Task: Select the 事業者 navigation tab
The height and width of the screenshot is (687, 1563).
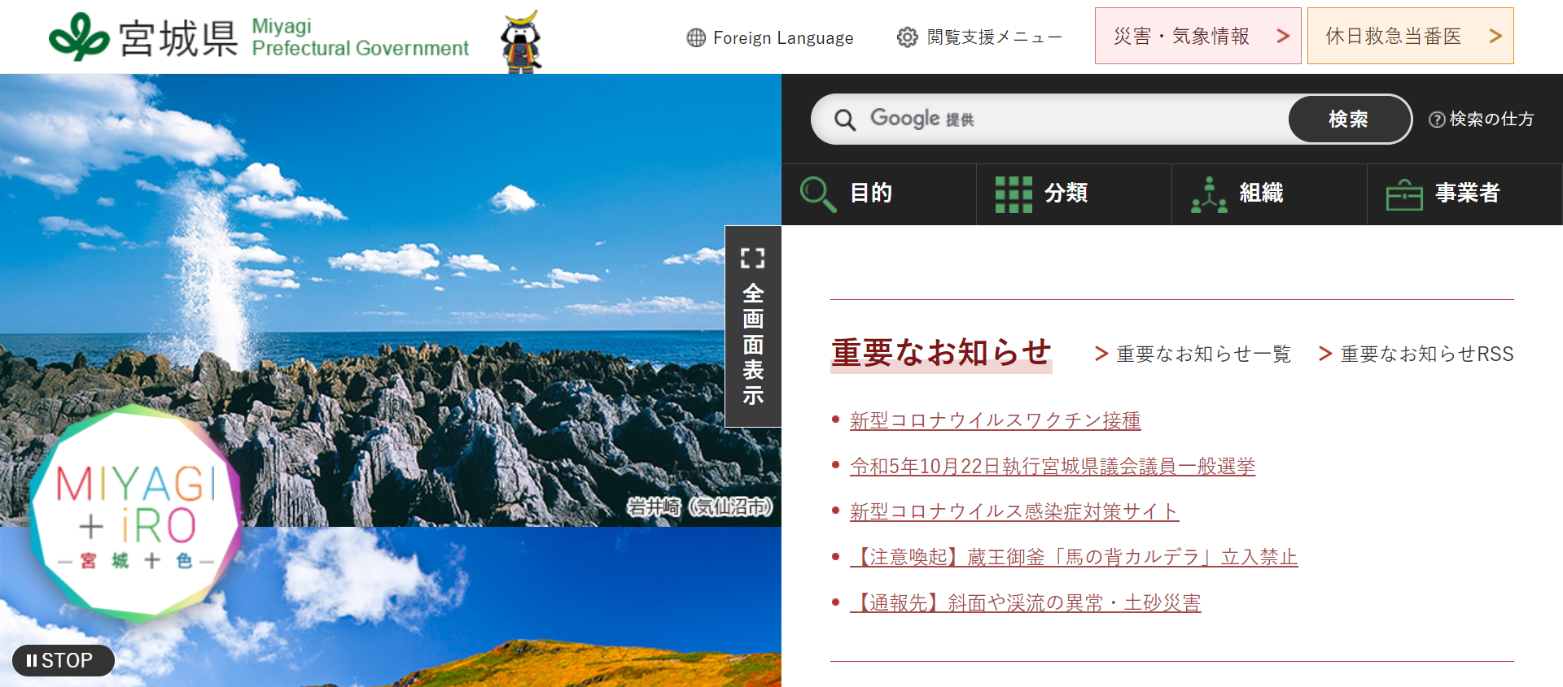Action: tap(1465, 194)
